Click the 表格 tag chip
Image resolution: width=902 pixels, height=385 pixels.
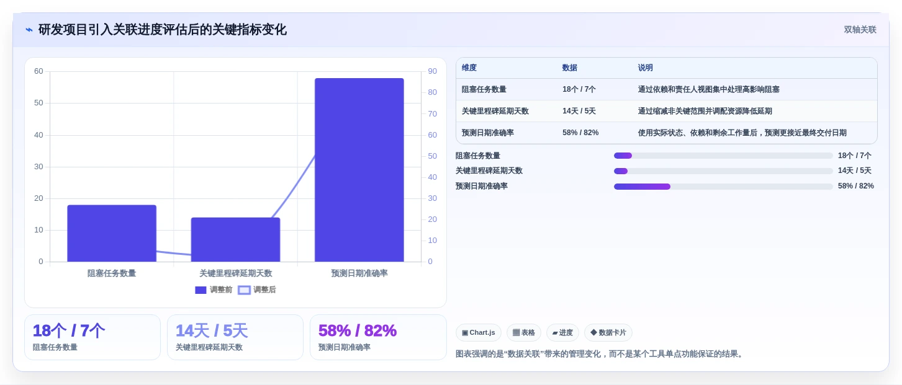[524, 333]
